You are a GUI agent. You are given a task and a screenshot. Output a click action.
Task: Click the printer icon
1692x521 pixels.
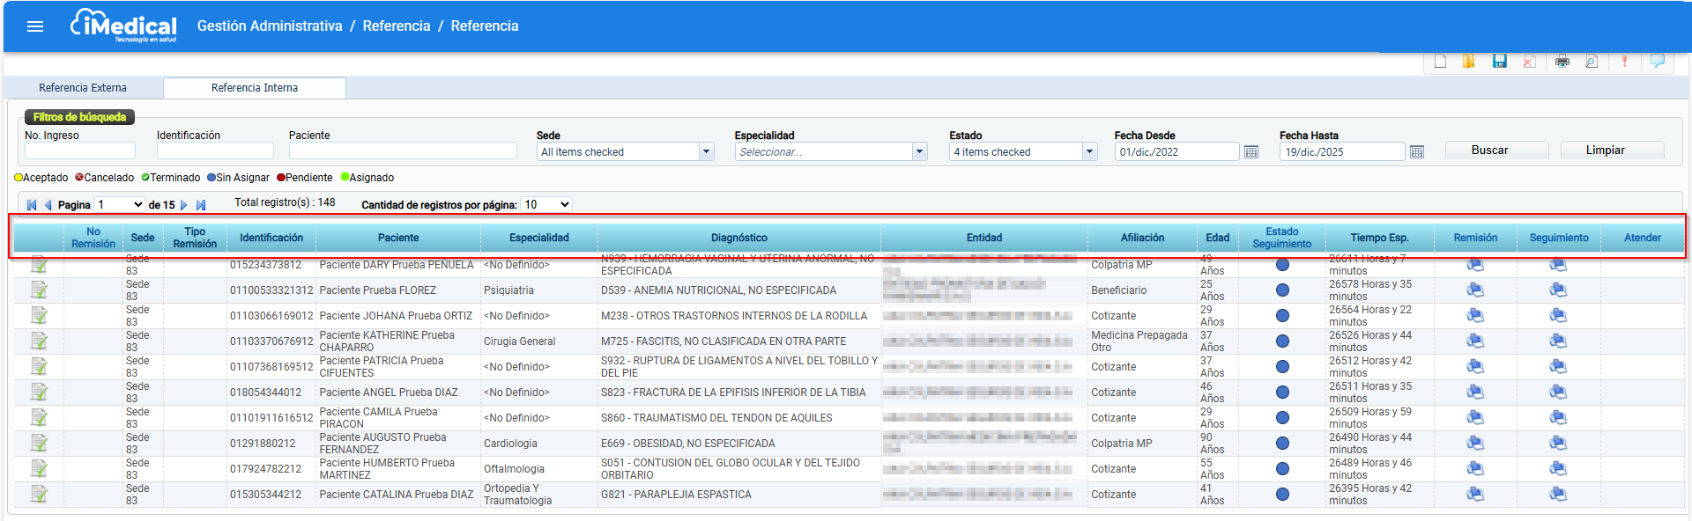(x=1562, y=61)
